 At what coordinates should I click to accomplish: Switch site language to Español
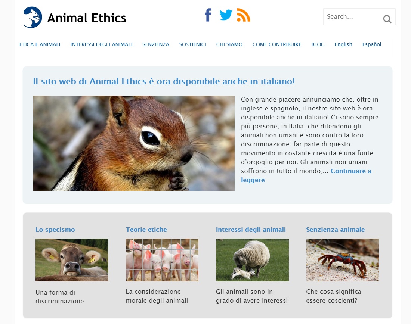[372, 44]
